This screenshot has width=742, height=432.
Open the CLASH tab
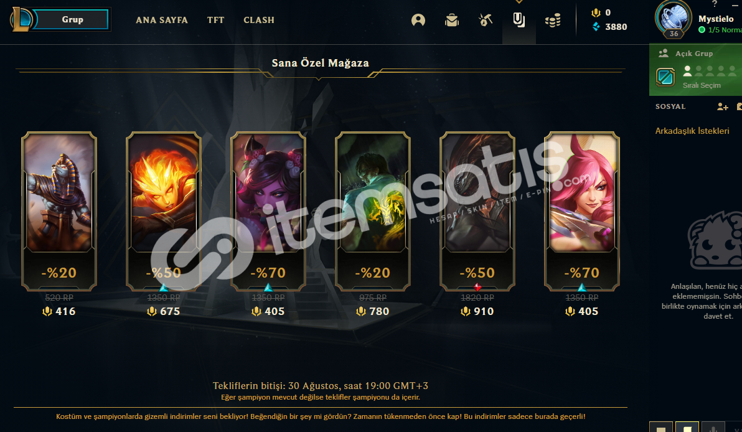coord(259,20)
